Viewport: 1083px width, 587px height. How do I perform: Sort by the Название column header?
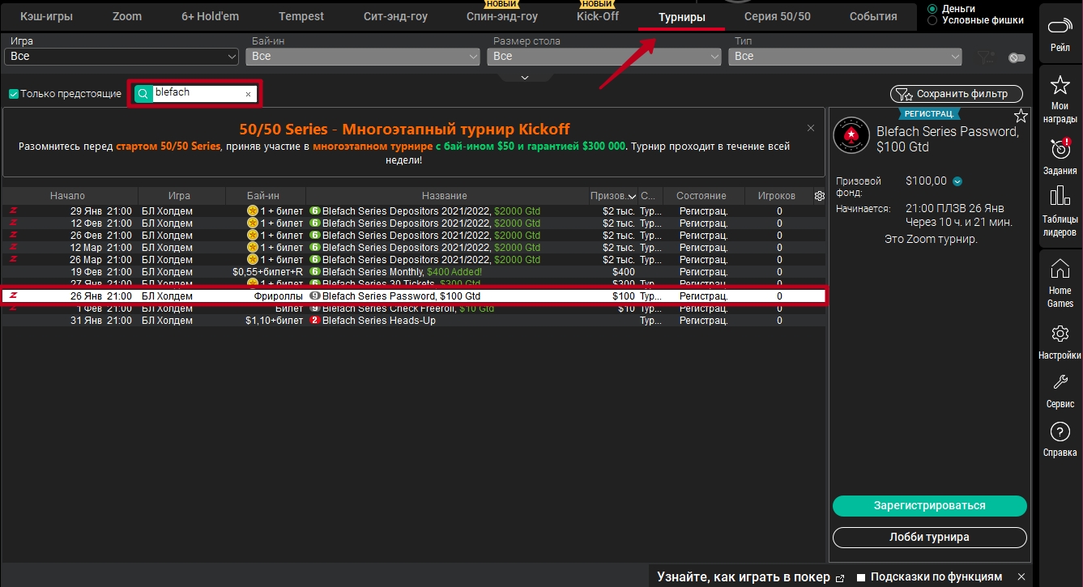pos(445,196)
